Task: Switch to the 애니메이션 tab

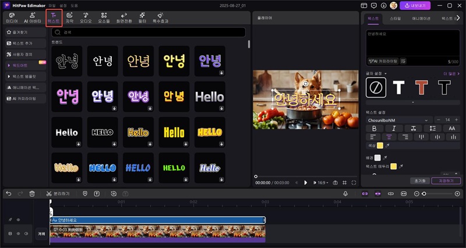Action: click(421, 19)
